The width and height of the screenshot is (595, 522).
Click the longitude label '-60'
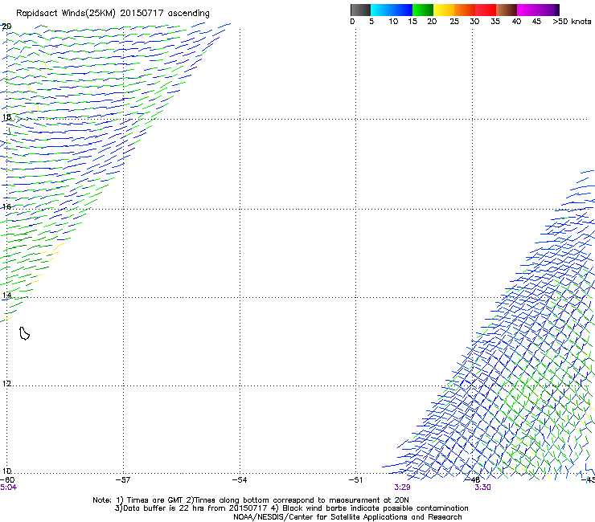coord(7,480)
